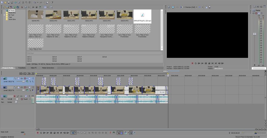
Task: Toggle Loop Playback in the timeline transport bar
Action: click(x=41, y=133)
